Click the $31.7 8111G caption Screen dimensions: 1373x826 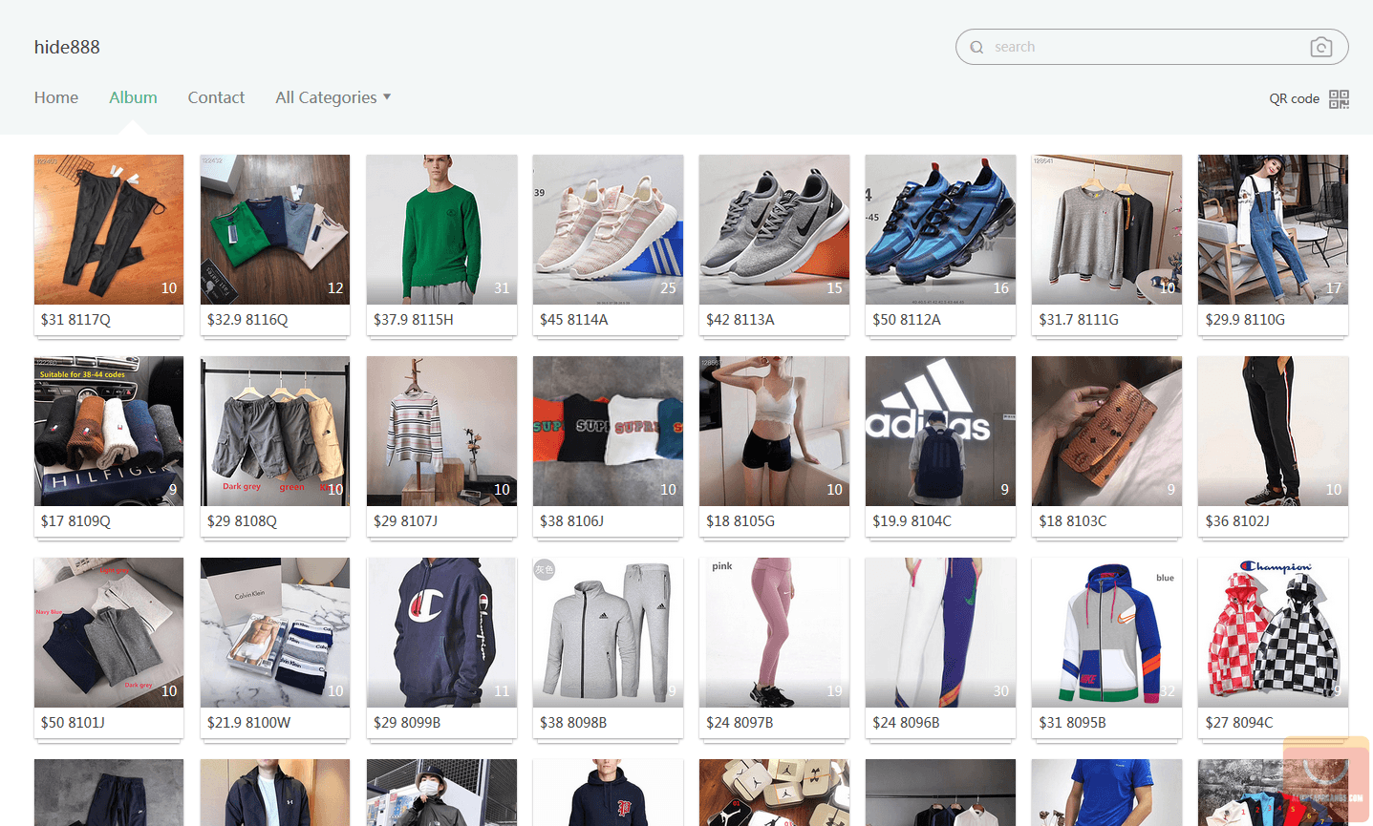tap(1079, 320)
